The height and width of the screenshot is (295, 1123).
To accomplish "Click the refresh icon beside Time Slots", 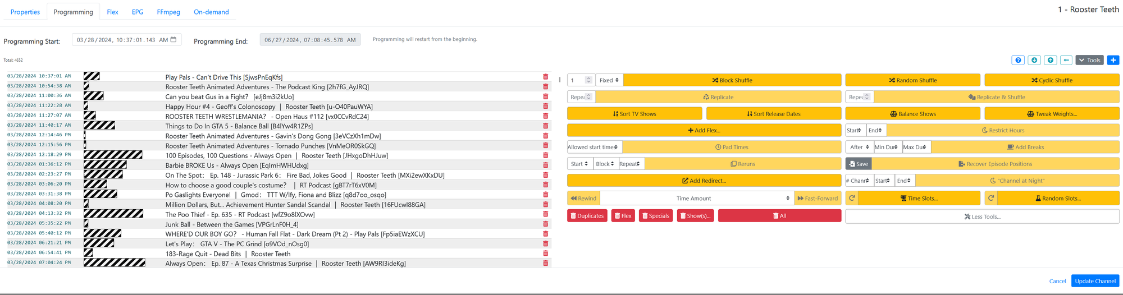I will 852,198.
